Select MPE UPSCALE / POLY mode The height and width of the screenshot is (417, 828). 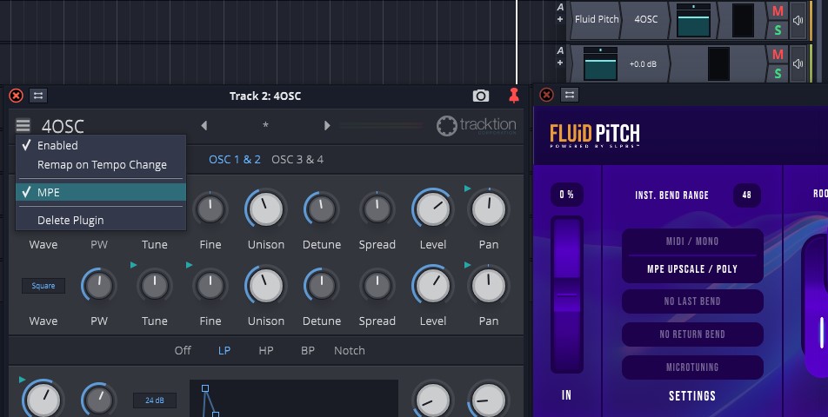click(691, 268)
